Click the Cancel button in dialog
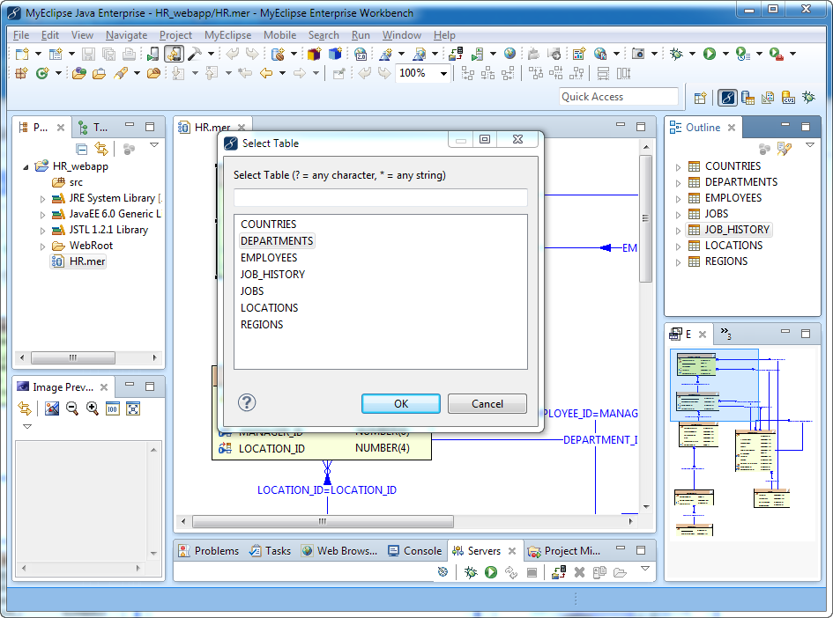 (x=487, y=403)
